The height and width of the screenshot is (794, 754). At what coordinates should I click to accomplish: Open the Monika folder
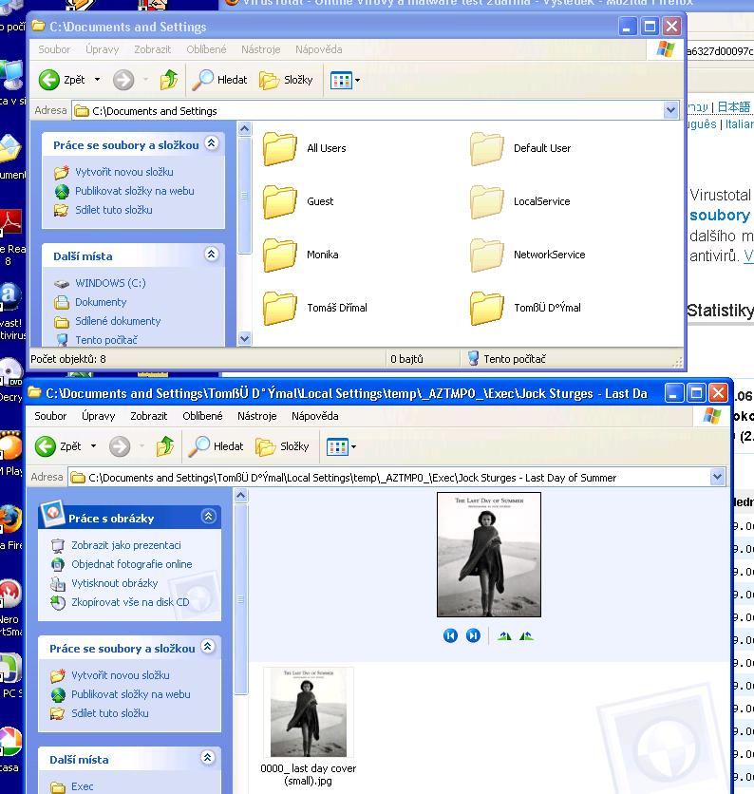click(281, 255)
